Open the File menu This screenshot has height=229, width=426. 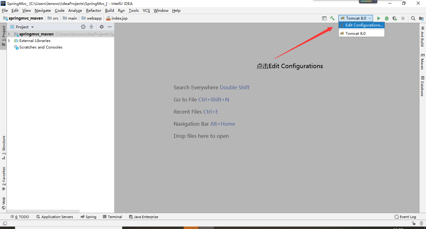[5, 11]
